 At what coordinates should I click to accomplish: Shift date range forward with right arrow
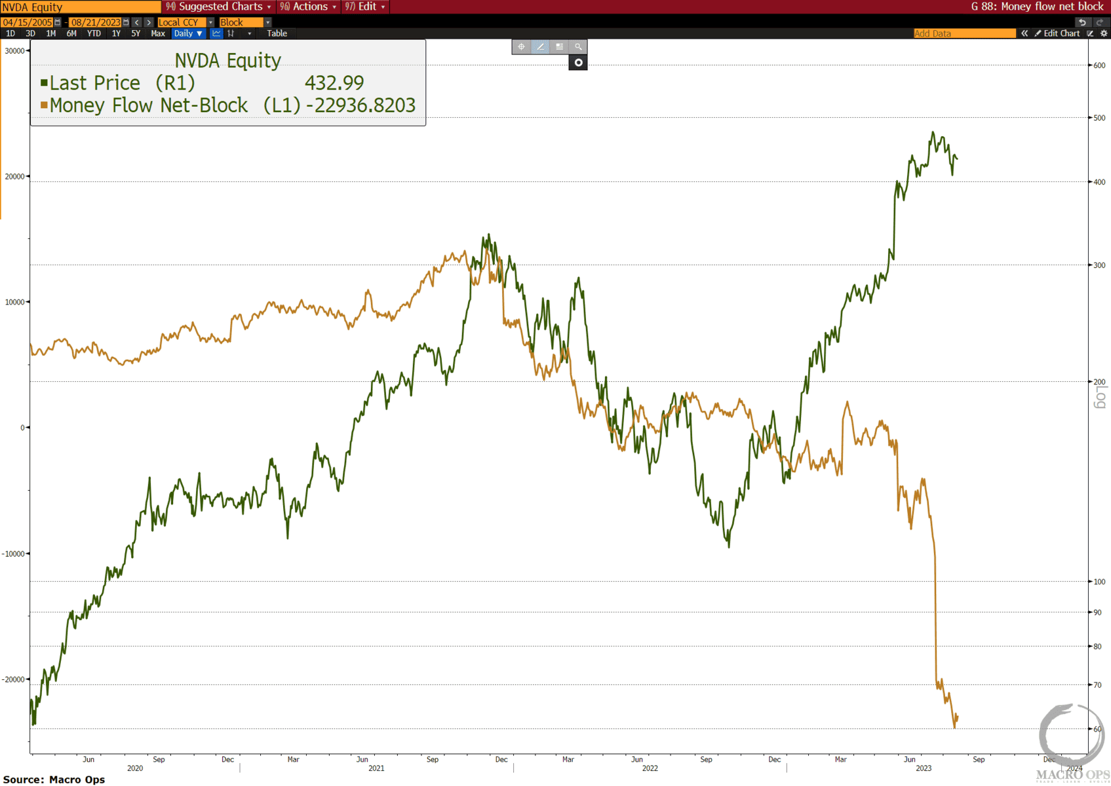tap(149, 22)
